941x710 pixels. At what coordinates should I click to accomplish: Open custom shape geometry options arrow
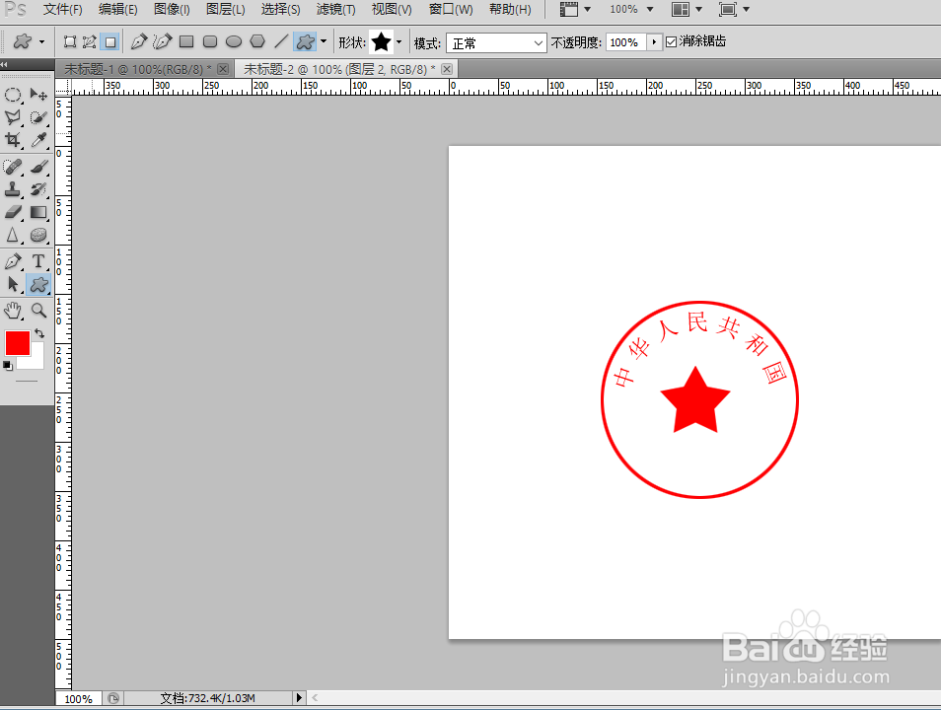pos(324,41)
